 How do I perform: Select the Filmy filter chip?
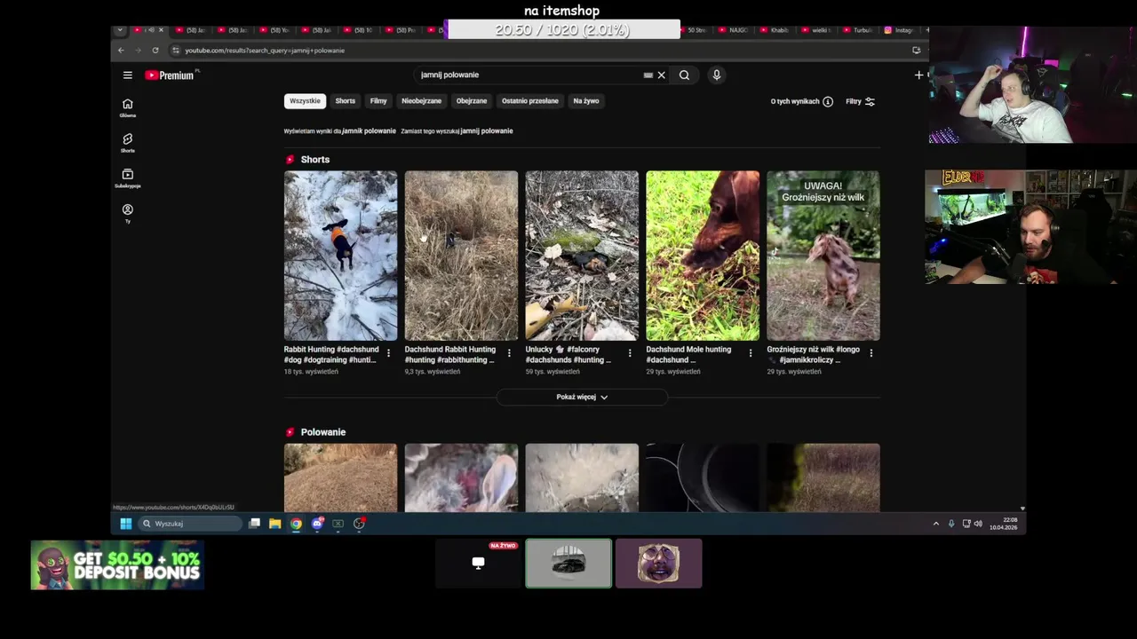point(378,101)
